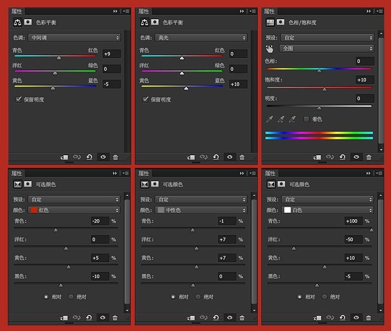The width and height of the screenshot is (391, 331).
Task: Reset the Hue/Saturation adjustment to defaults
Action: tap(342, 157)
